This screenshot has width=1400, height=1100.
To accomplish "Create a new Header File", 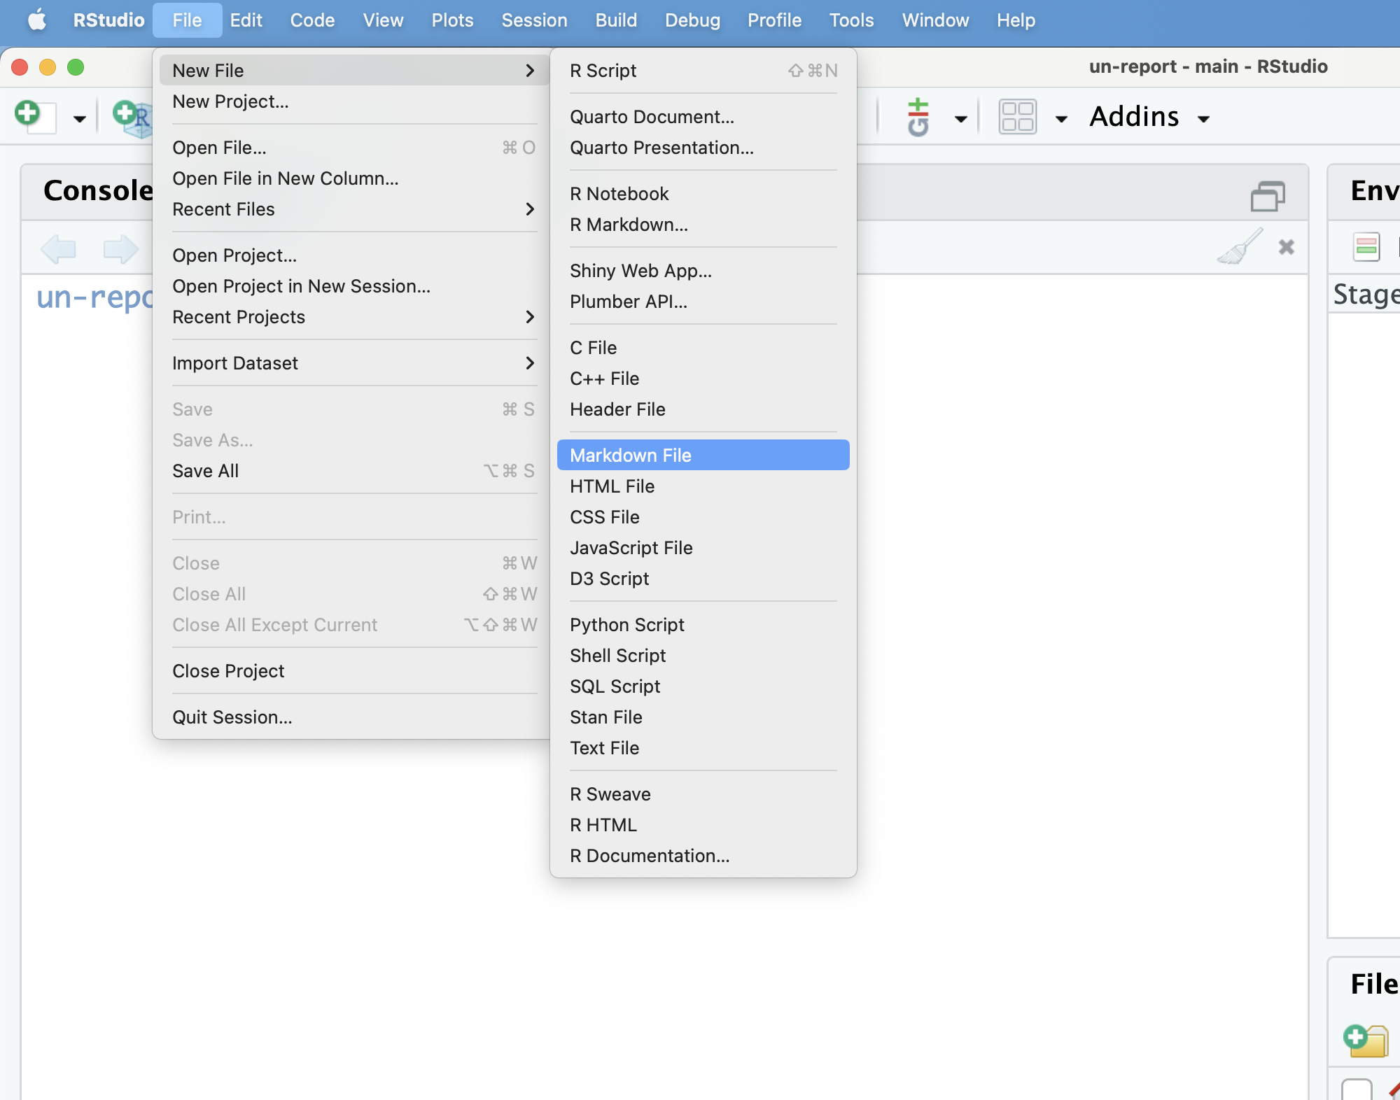I will coord(703,409).
